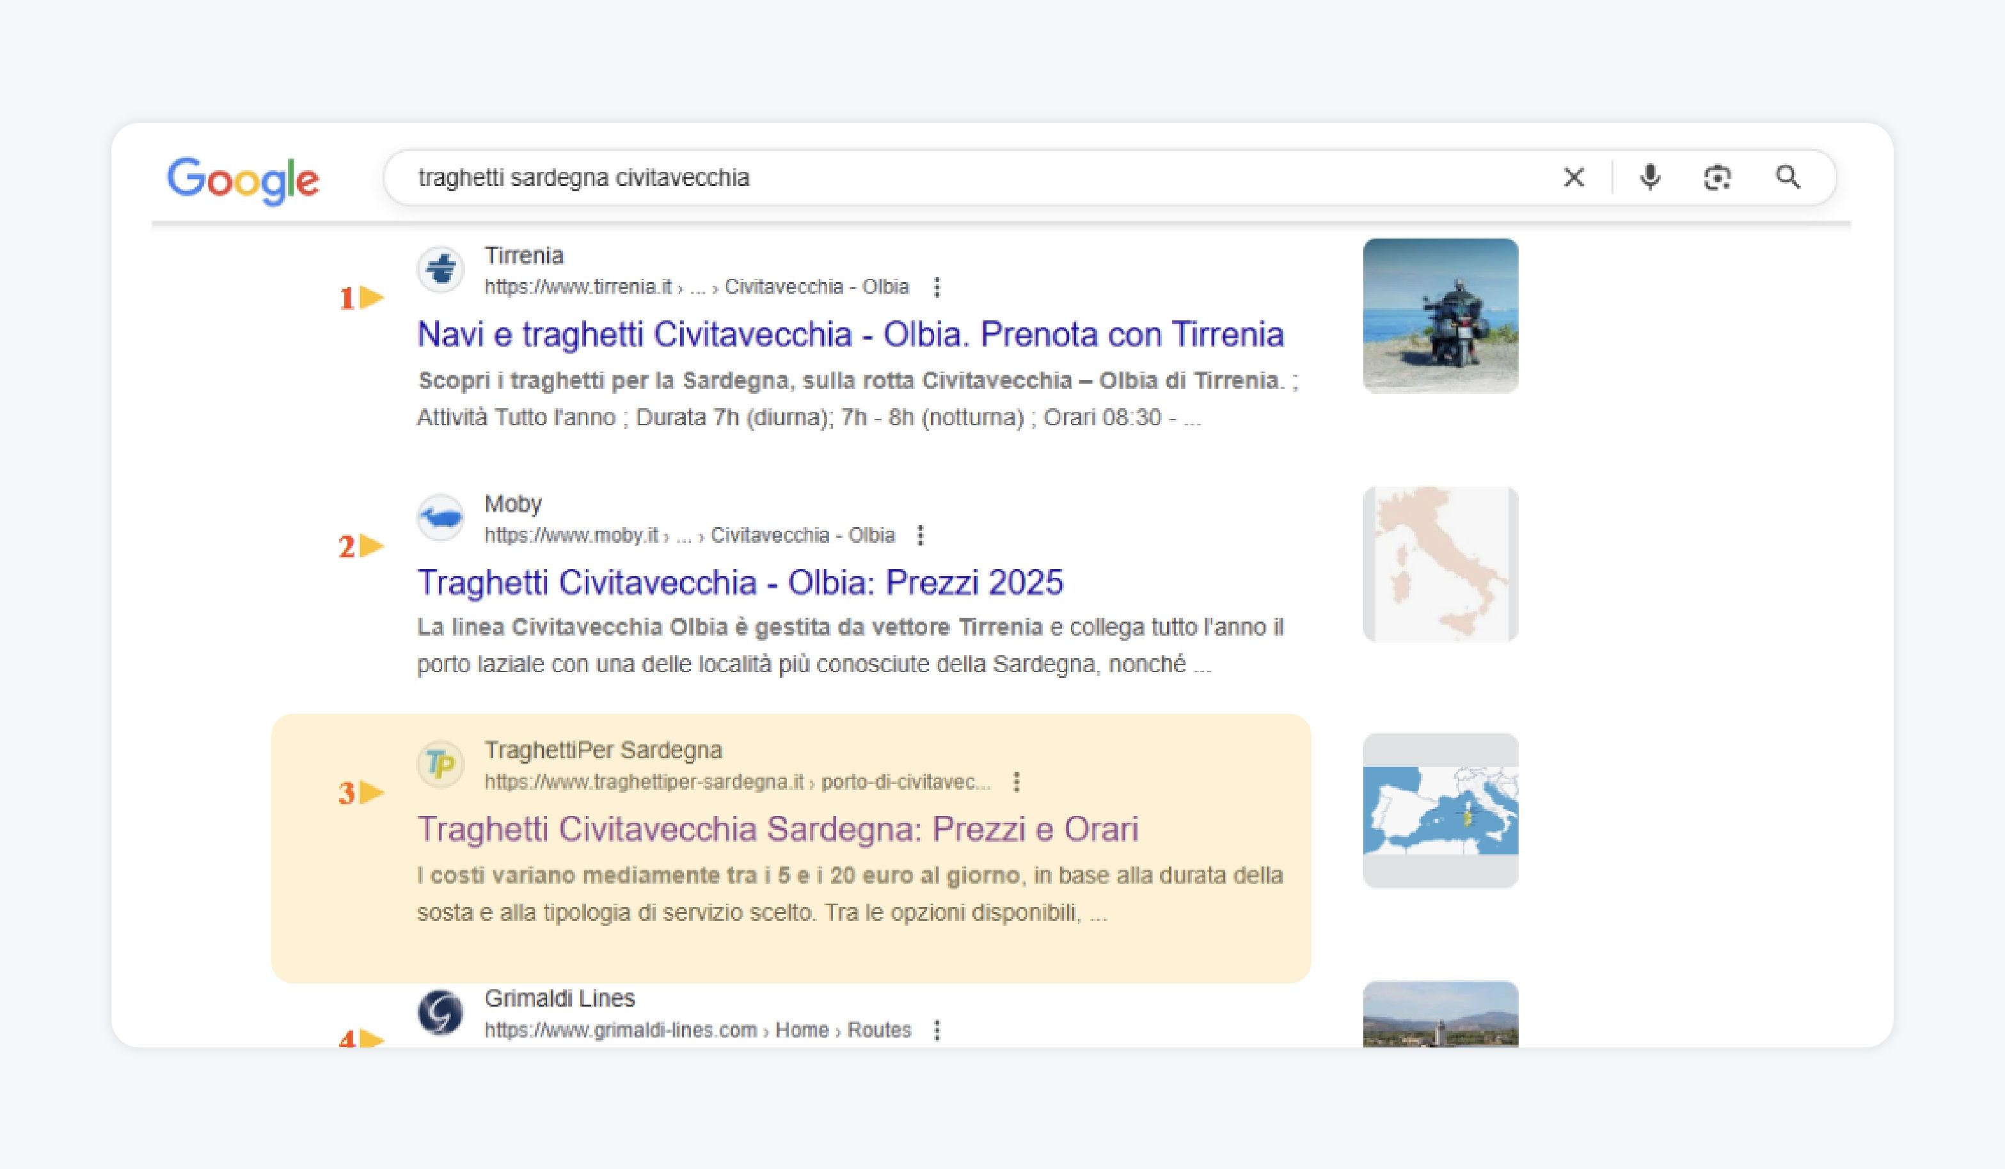Open Traghetti Civitavecchia - Olbia: Prezzi 2025
The image size is (2005, 1169).
[740, 582]
